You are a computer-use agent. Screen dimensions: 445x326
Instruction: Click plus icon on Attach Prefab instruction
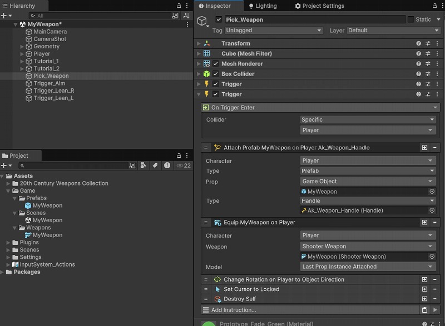point(424,148)
